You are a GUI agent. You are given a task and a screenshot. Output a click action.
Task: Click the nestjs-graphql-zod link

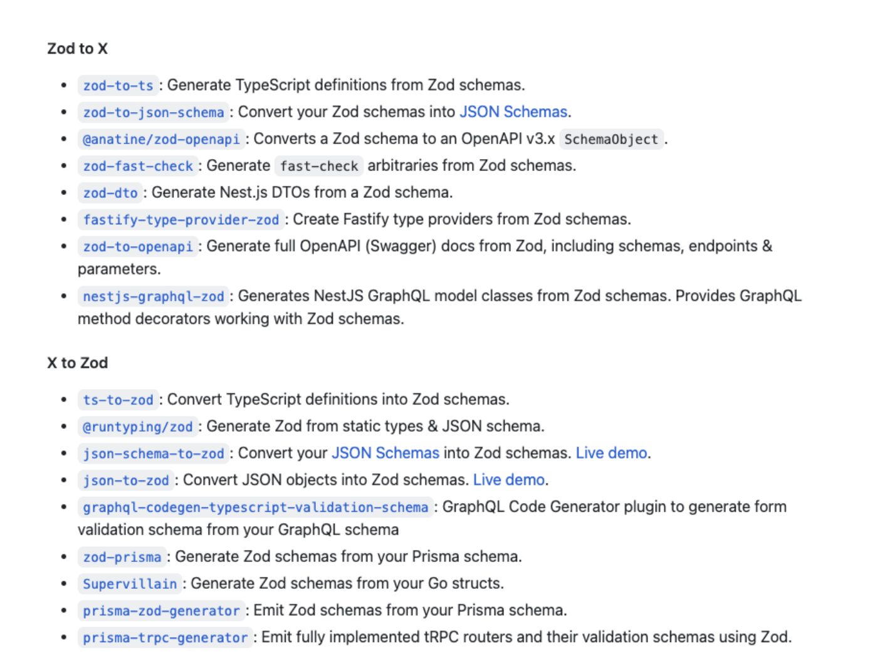click(x=153, y=296)
